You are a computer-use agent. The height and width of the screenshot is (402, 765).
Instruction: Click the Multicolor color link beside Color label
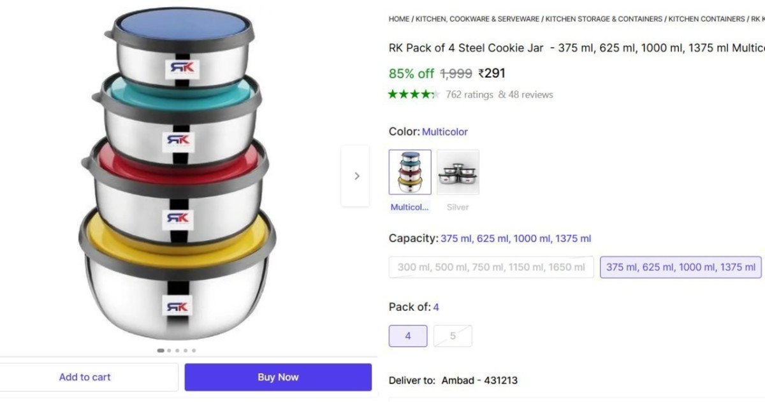tap(445, 132)
